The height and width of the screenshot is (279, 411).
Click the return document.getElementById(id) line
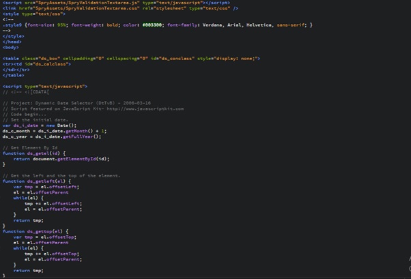tap(61, 159)
